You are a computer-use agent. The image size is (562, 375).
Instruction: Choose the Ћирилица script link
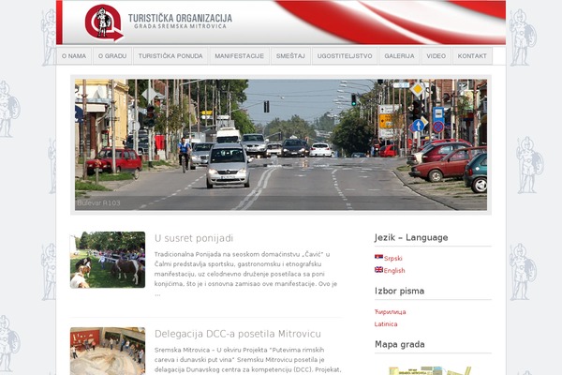[390, 312]
